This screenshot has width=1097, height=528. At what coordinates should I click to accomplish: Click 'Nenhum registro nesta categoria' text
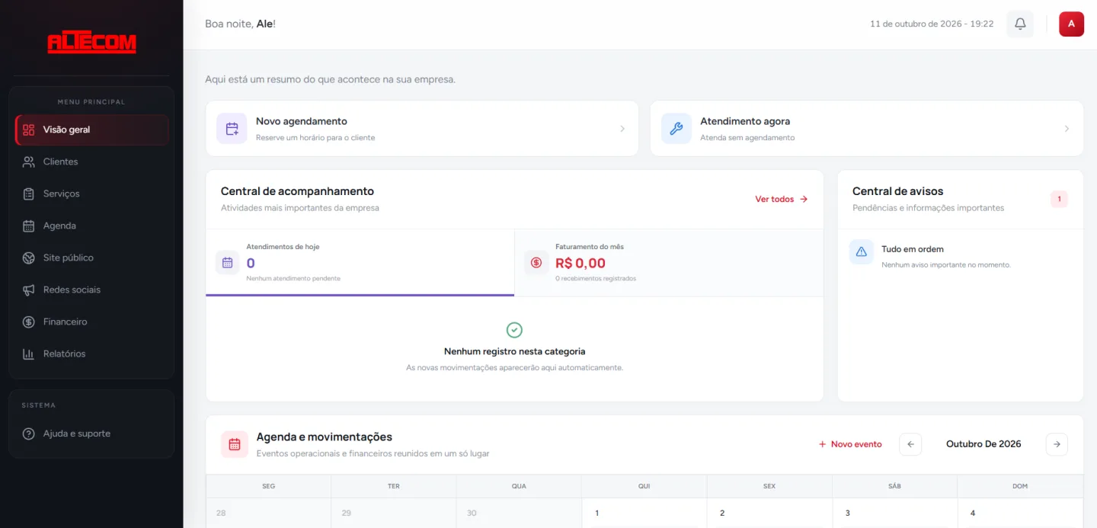(x=515, y=351)
